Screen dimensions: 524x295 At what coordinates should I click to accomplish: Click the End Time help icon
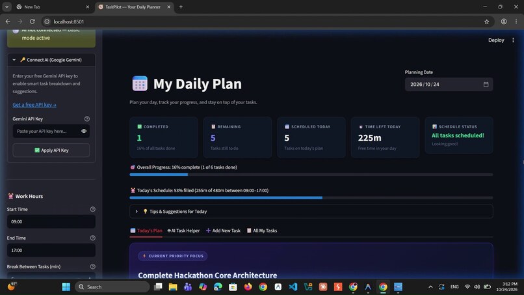coord(92,238)
